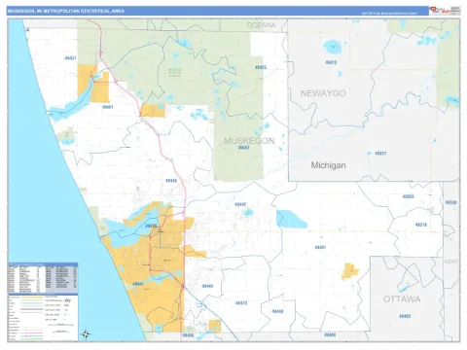Click the OCEANA county label
Screen dimensions: 467x350
tap(261, 25)
